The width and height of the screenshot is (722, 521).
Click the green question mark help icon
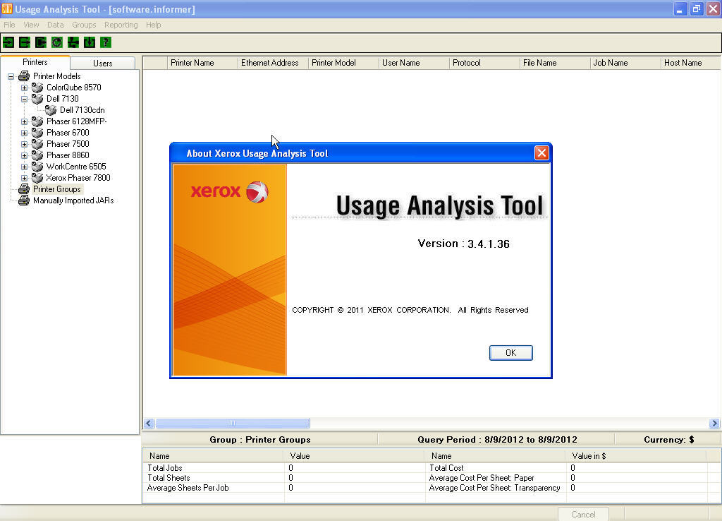click(106, 42)
